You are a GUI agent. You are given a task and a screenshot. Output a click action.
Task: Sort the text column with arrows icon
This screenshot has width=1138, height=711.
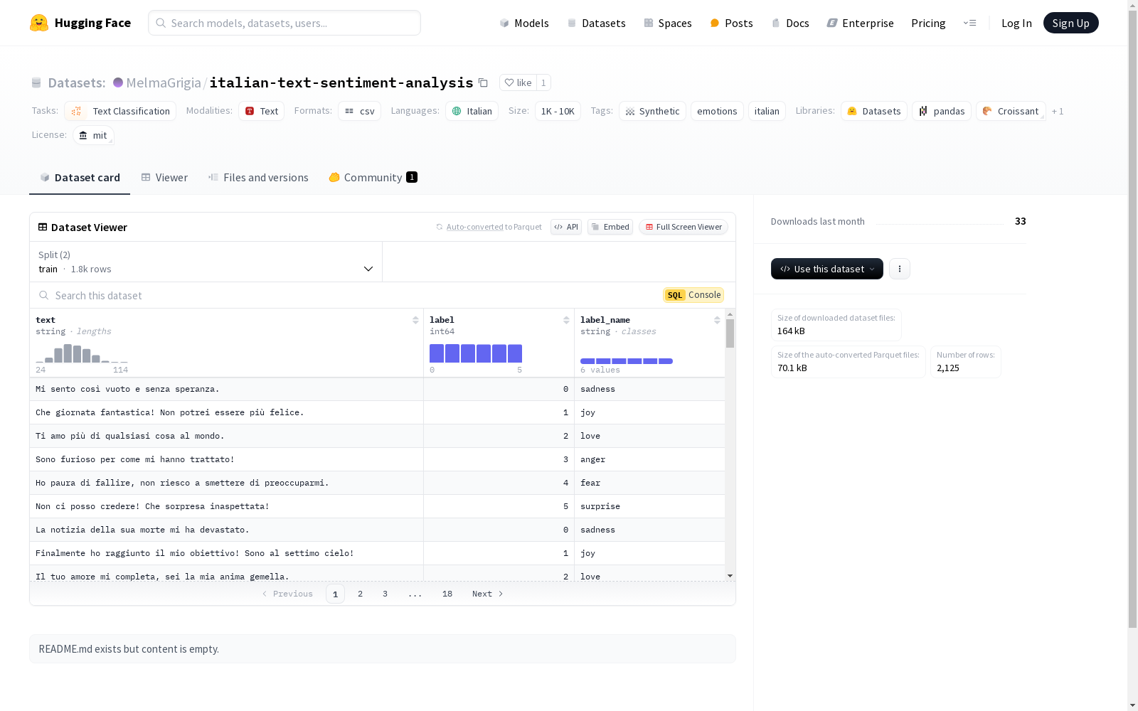415,320
